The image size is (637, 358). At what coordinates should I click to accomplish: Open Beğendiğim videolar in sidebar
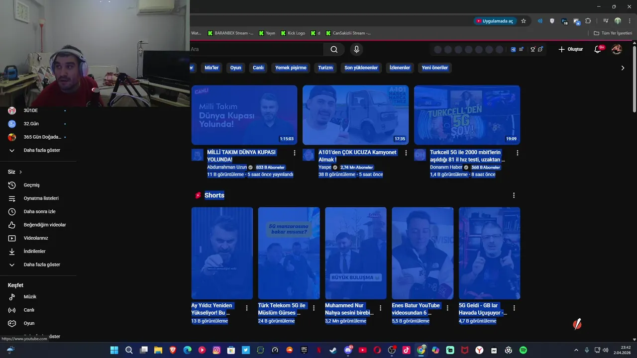[x=38, y=225]
